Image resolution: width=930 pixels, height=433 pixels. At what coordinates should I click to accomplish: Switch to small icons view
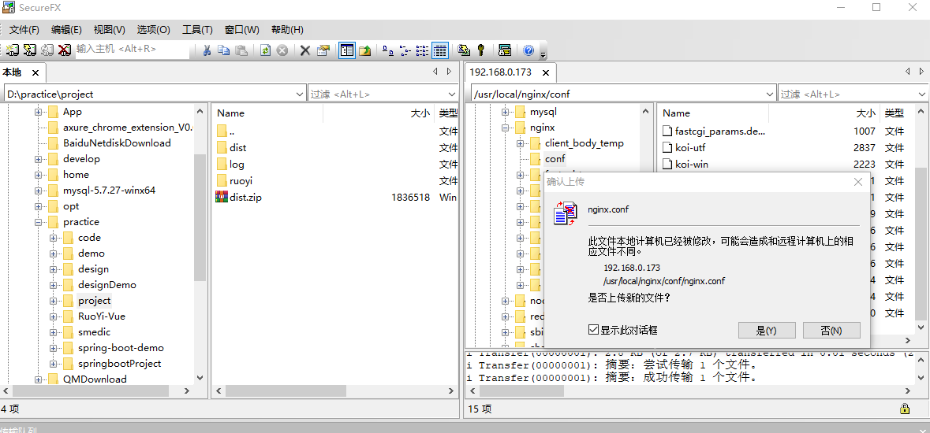tap(405, 50)
